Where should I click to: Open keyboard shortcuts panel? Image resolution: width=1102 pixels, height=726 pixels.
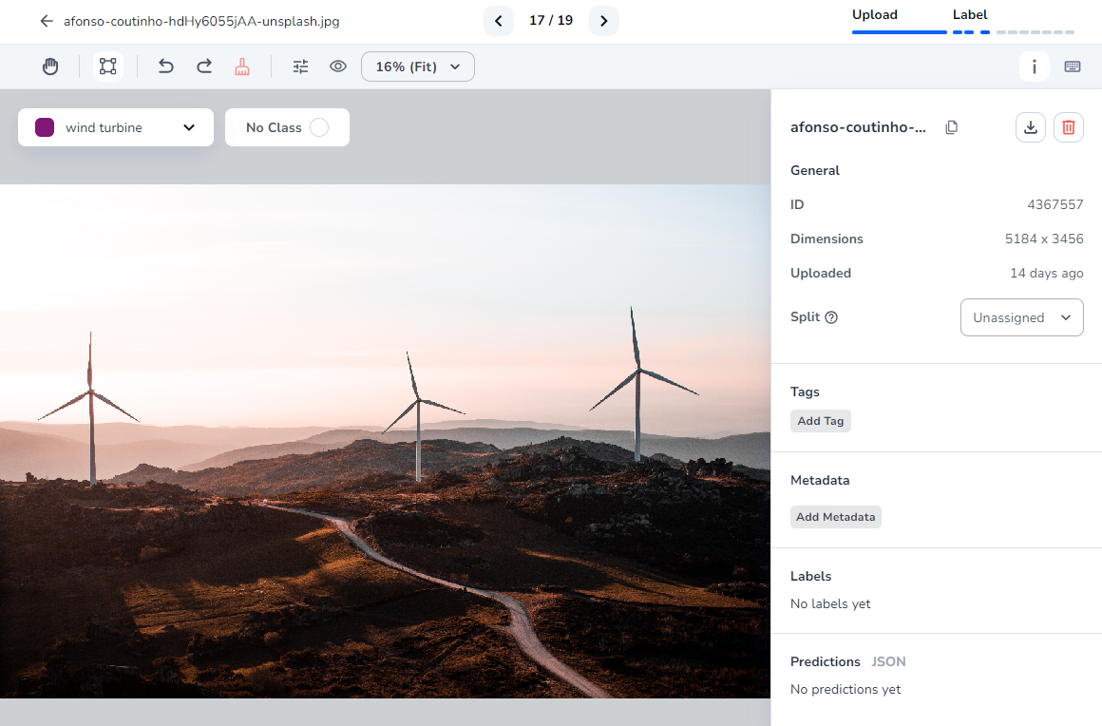1073,67
